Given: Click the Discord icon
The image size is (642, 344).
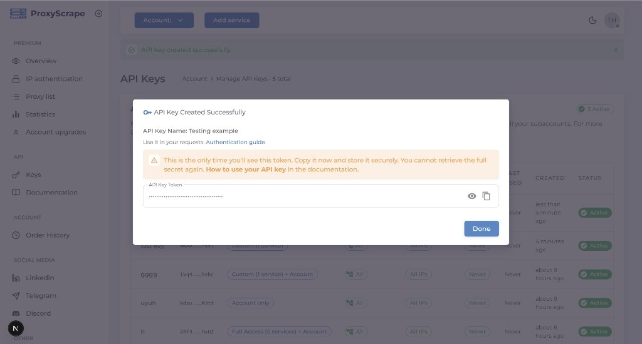Looking at the screenshot, I should pyautogui.click(x=16, y=313).
